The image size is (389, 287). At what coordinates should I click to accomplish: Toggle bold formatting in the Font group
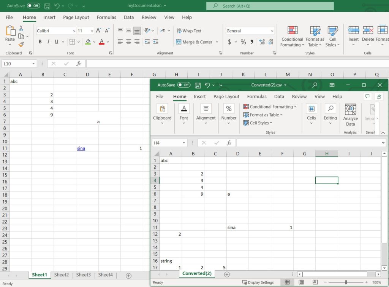(40, 42)
